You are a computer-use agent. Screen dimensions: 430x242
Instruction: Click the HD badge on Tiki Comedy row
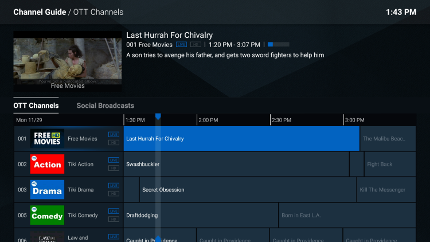pyautogui.click(x=114, y=219)
